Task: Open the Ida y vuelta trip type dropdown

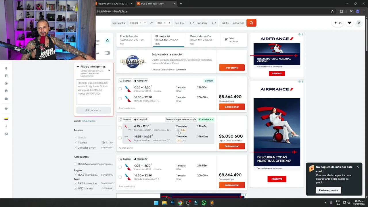Action: tap(119, 23)
